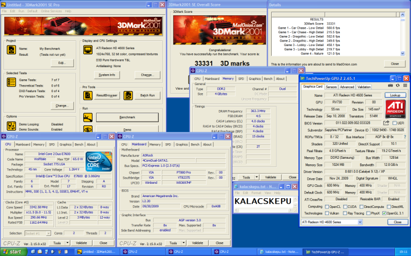Click the TechPowerUp GPU-Z taskbar button
This screenshot has width=411, height=256.
point(325,252)
